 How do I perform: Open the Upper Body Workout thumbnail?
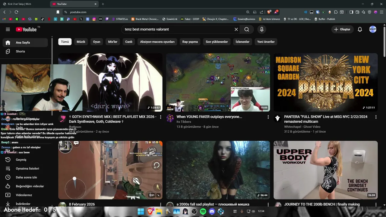pos(325,170)
